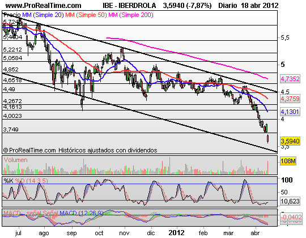This screenshot has width=306, height=238.
Task: Click the 5,5 price axis tick
Action: point(285,38)
